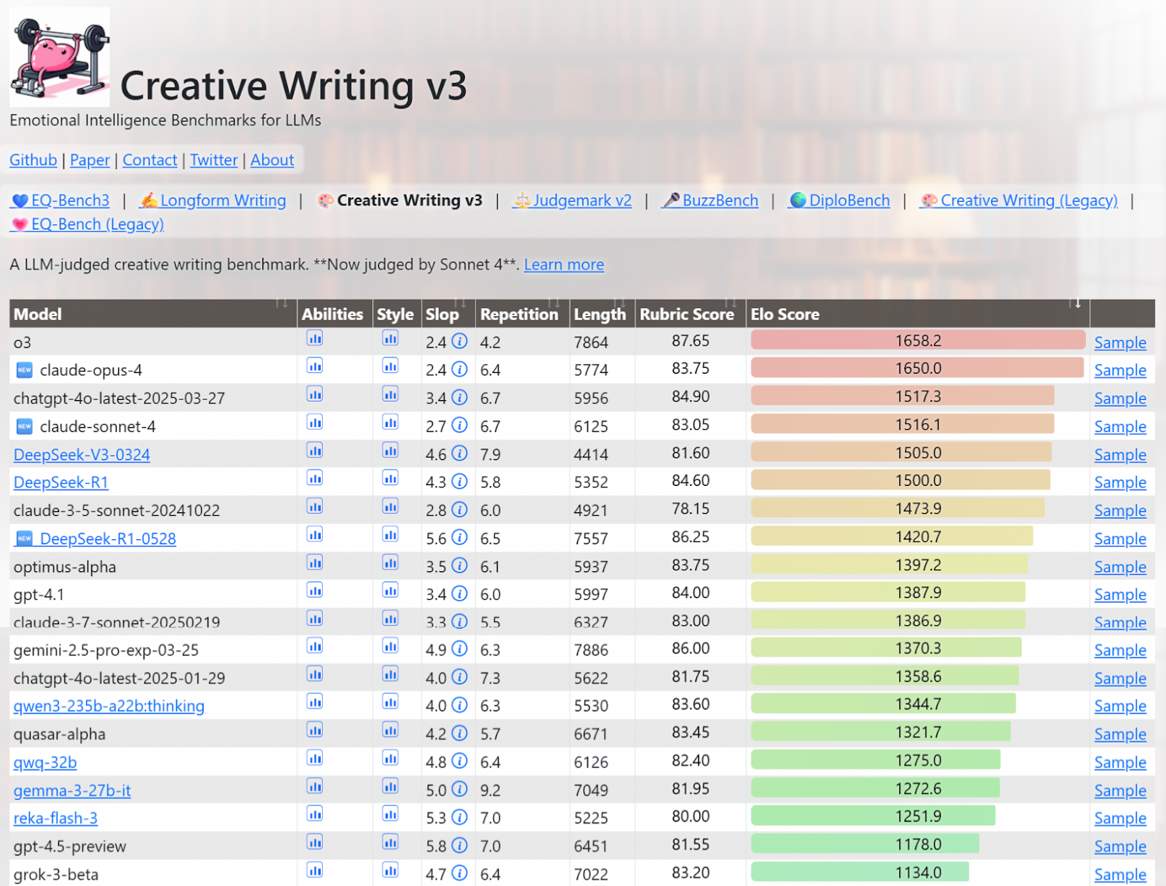Open Style chart for DeepSeek-R1 row
This screenshot has width=1166, height=886.
(x=390, y=479)
